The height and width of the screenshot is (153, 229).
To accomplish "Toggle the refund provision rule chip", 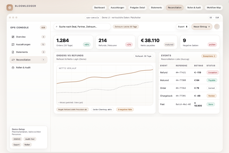I will (72, 109).
